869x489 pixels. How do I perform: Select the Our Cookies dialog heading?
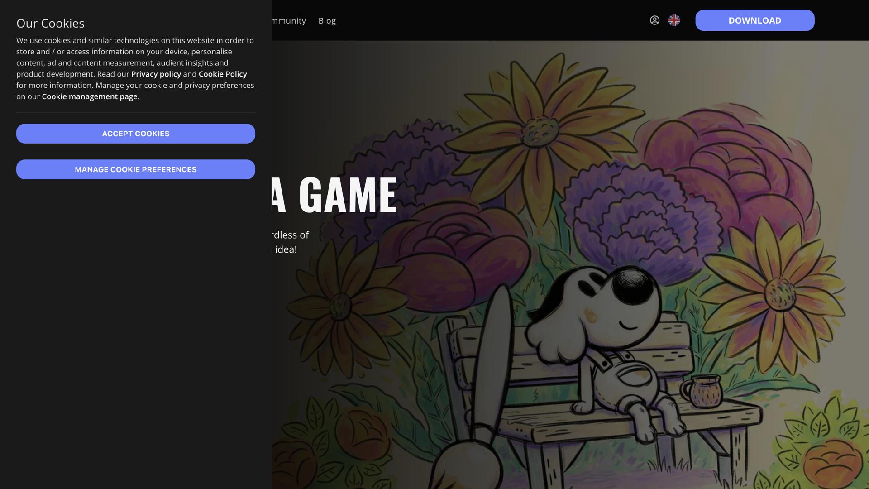pos(50,23)
